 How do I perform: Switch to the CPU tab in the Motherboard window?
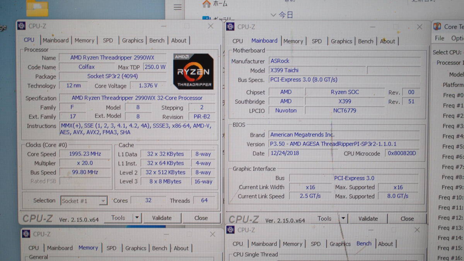238,41
